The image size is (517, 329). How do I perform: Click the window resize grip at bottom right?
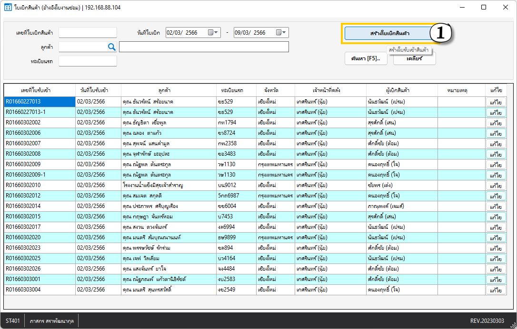(512, 325)
